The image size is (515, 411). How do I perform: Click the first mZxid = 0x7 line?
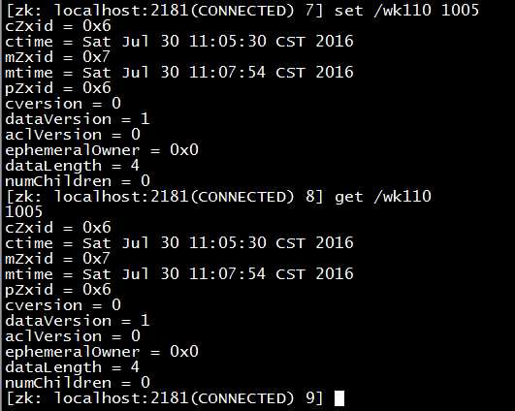(x=57, y=57)
